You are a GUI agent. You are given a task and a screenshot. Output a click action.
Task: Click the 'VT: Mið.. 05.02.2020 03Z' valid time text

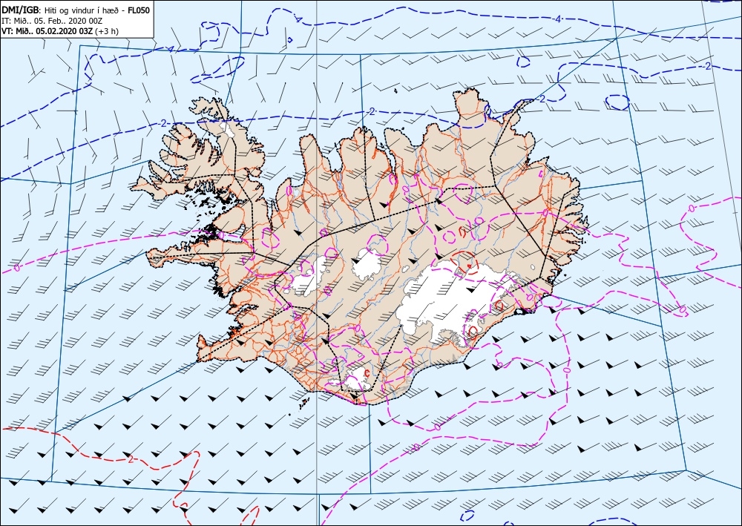coord(47,31)
